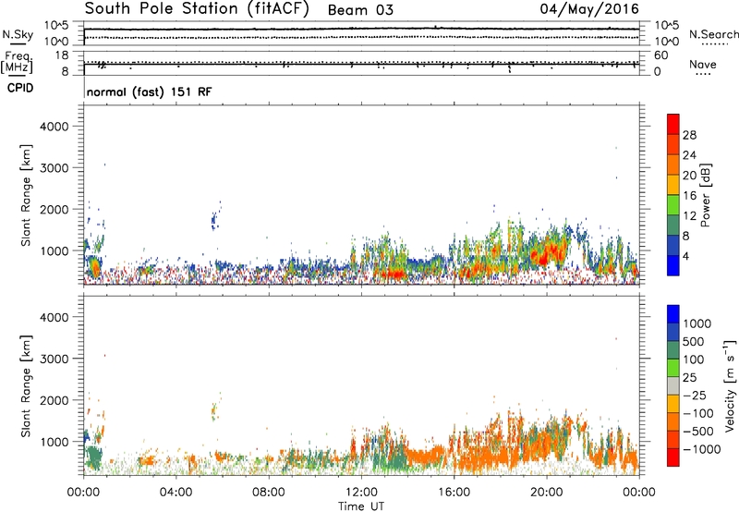Click the 'Time UT' axis label
Screen dimensions: 739x512
[361, 506]
